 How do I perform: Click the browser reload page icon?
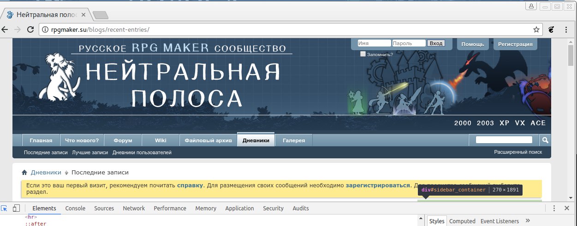(x=30, y=29)
